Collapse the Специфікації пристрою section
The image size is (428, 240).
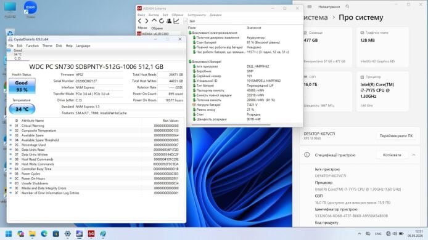[414, 154]
